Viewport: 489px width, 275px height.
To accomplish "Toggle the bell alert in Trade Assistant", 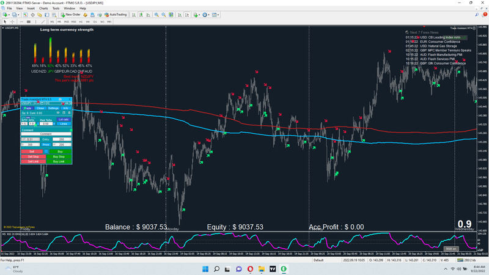I will pos(69,112).
